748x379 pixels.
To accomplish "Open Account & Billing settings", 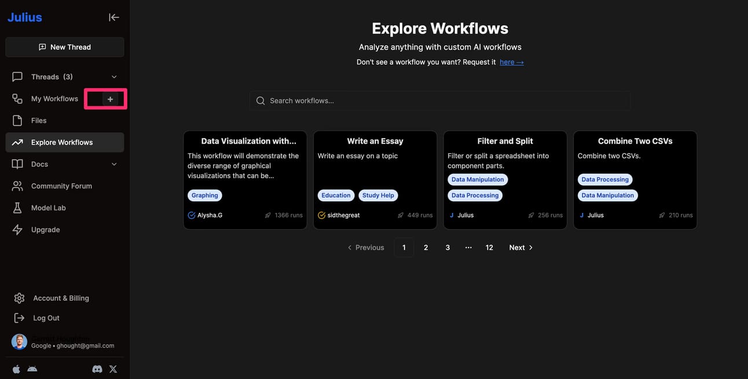I will coord(61,298).
